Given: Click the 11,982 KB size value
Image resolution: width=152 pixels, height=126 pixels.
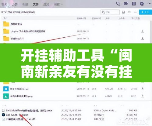Looking at the screenshot, I should 131,115.
